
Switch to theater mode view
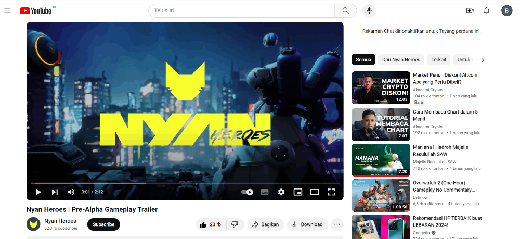click(x=315, y=192)
